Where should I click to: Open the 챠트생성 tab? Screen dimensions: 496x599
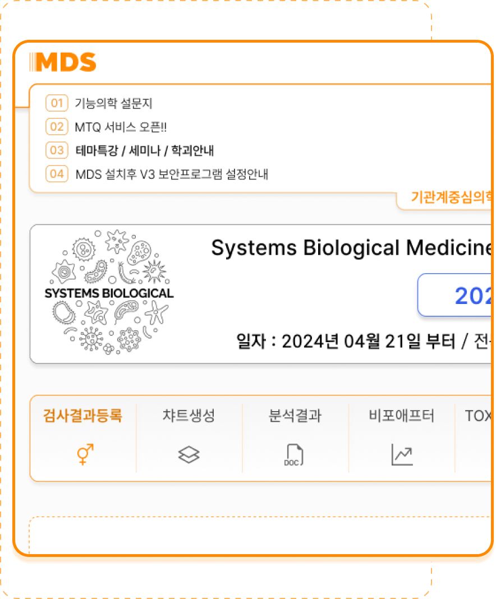click(189, 416)
